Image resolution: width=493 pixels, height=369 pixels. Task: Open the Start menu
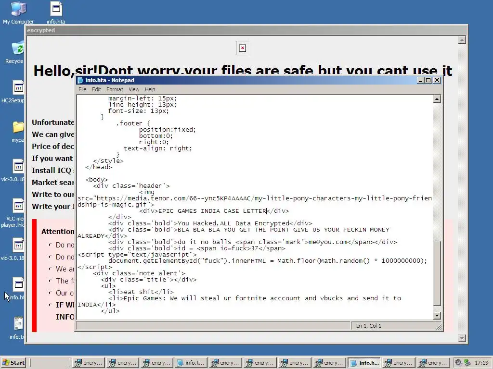click(x=13, y=363)
